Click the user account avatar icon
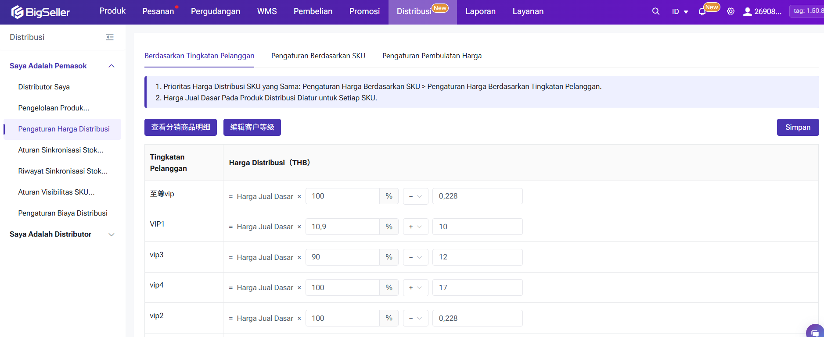The width and height of the screenshot is (824, 337). tap(747, 11)
